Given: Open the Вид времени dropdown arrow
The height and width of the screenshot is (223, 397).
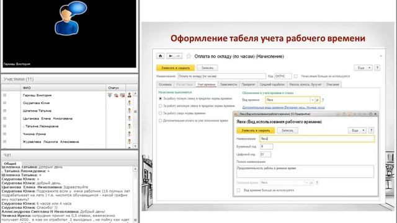Looking at the screenshot, I should (312, 100).
